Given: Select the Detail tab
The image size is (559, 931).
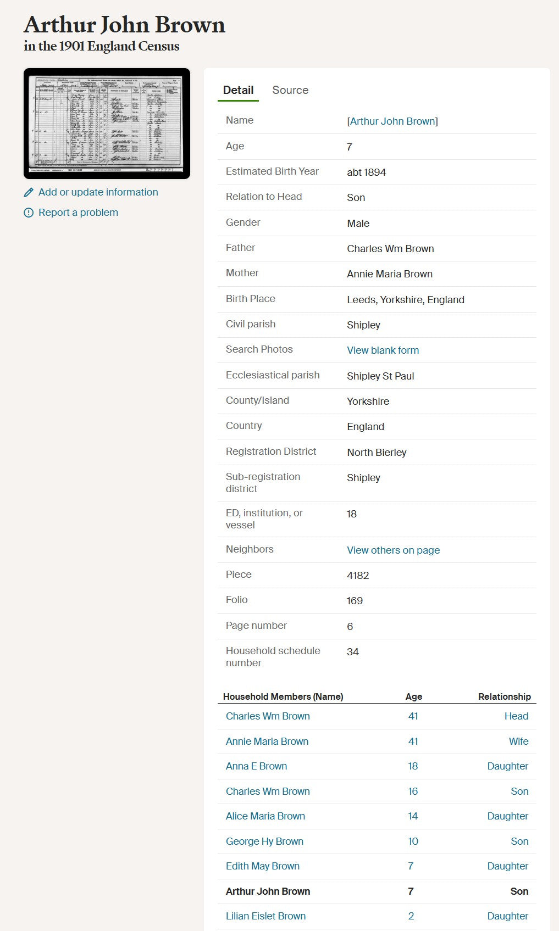Looking at the screenshot, I should click(x=238, y=90).
